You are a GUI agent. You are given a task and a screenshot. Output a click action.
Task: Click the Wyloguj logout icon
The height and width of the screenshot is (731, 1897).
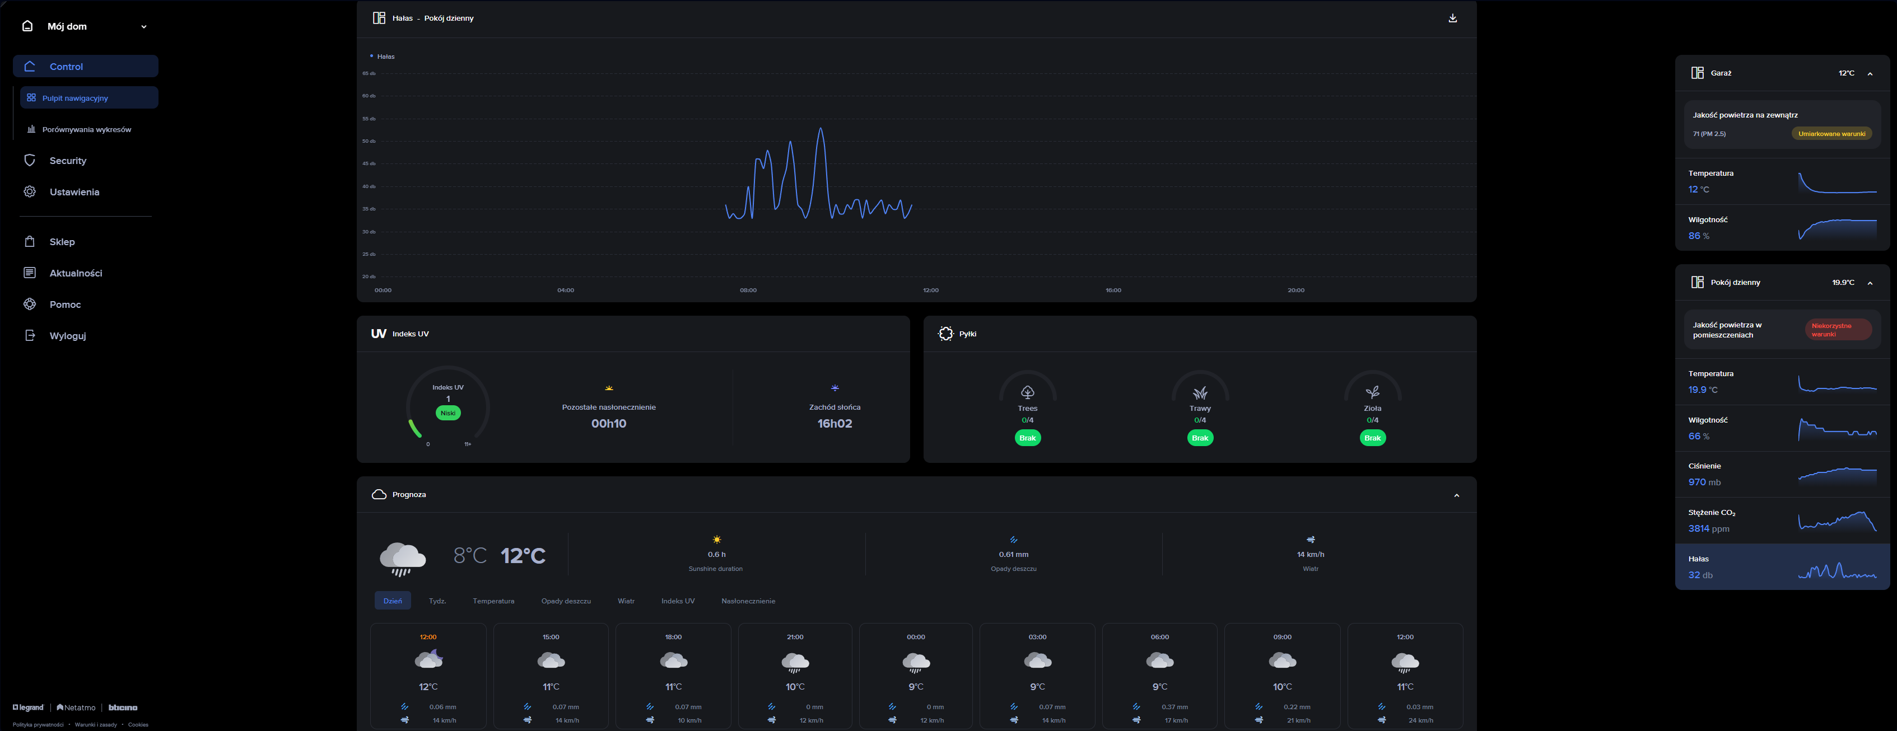30,336
